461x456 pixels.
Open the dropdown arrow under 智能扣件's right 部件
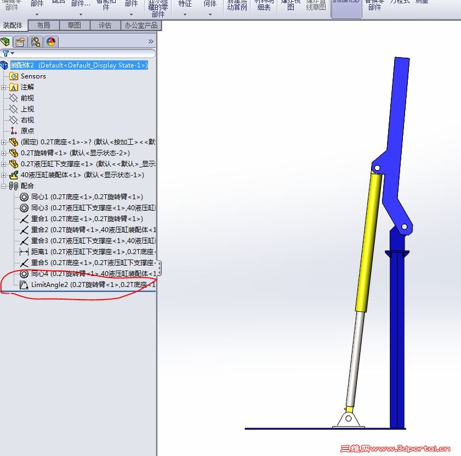[131, 14]
